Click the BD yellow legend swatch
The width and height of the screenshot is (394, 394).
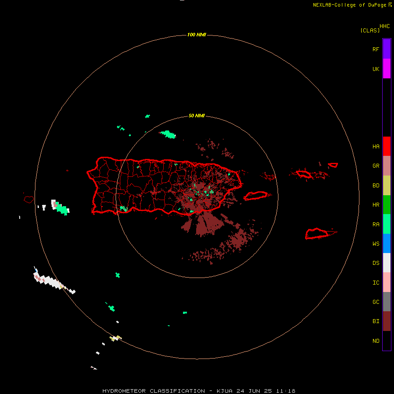coord(387,186)
